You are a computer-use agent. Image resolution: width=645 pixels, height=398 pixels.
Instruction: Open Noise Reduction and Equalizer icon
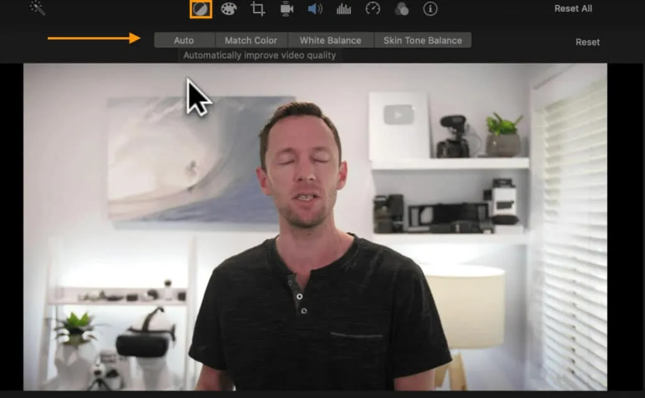pos(344,9)
